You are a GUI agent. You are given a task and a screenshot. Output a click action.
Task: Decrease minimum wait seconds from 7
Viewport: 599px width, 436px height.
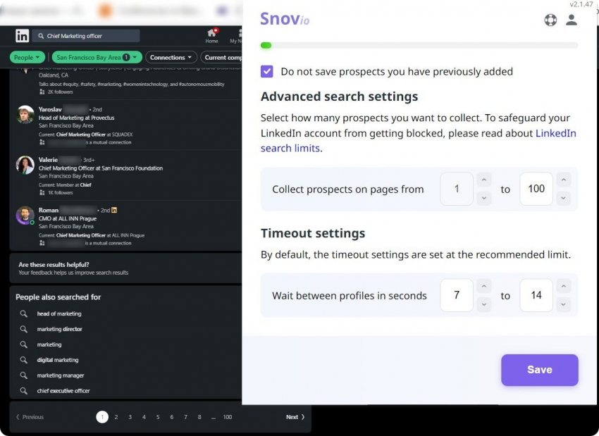pyautogui.click(x=484, y=304)
